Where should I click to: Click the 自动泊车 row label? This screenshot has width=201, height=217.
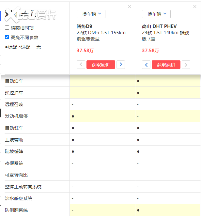[x=14, y=81]
